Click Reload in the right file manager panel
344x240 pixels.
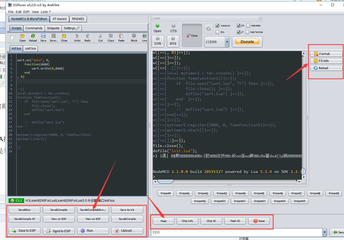[326, 68]
